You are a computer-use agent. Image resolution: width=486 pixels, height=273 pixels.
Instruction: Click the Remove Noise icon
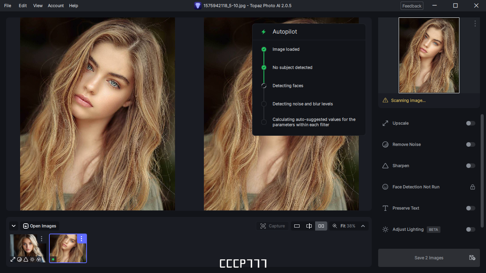385,144
